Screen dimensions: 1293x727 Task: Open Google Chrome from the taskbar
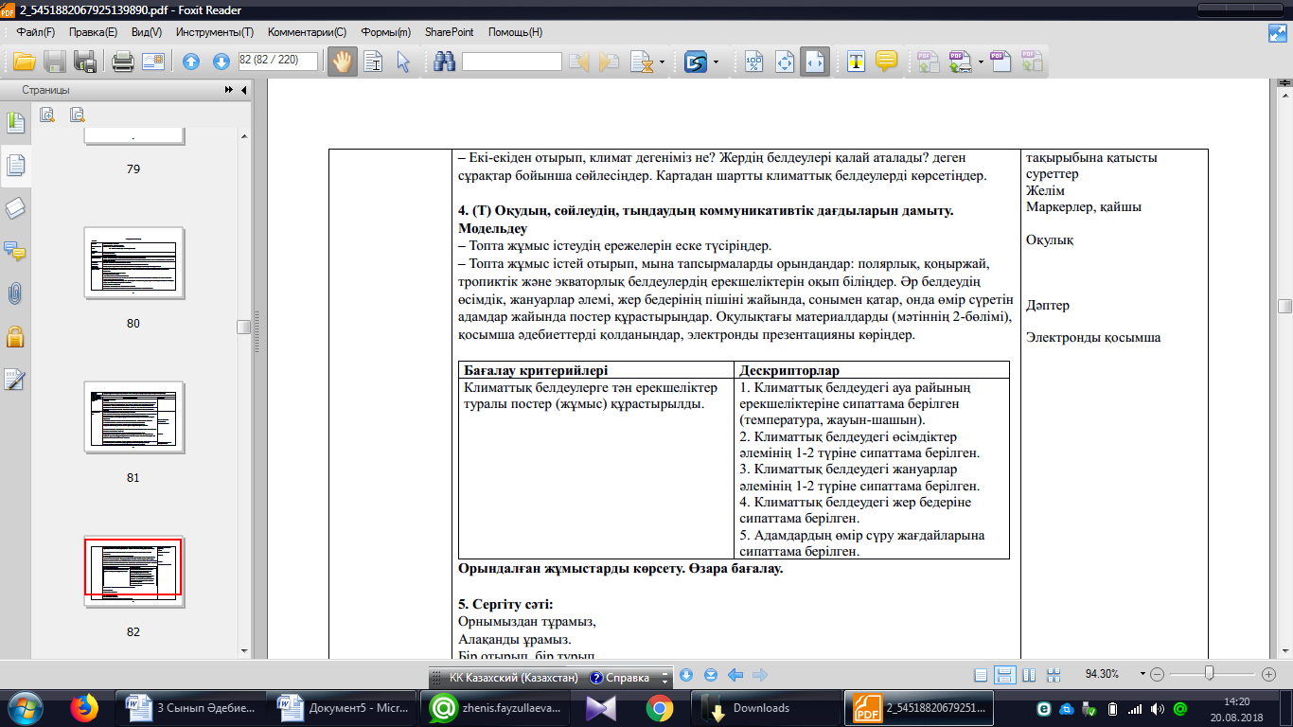coord(660,707)
